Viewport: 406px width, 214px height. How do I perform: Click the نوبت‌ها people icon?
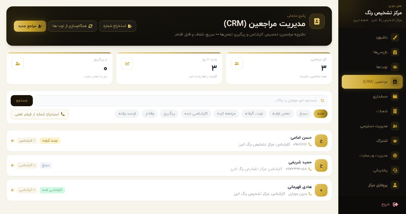[x=395, y=67]
